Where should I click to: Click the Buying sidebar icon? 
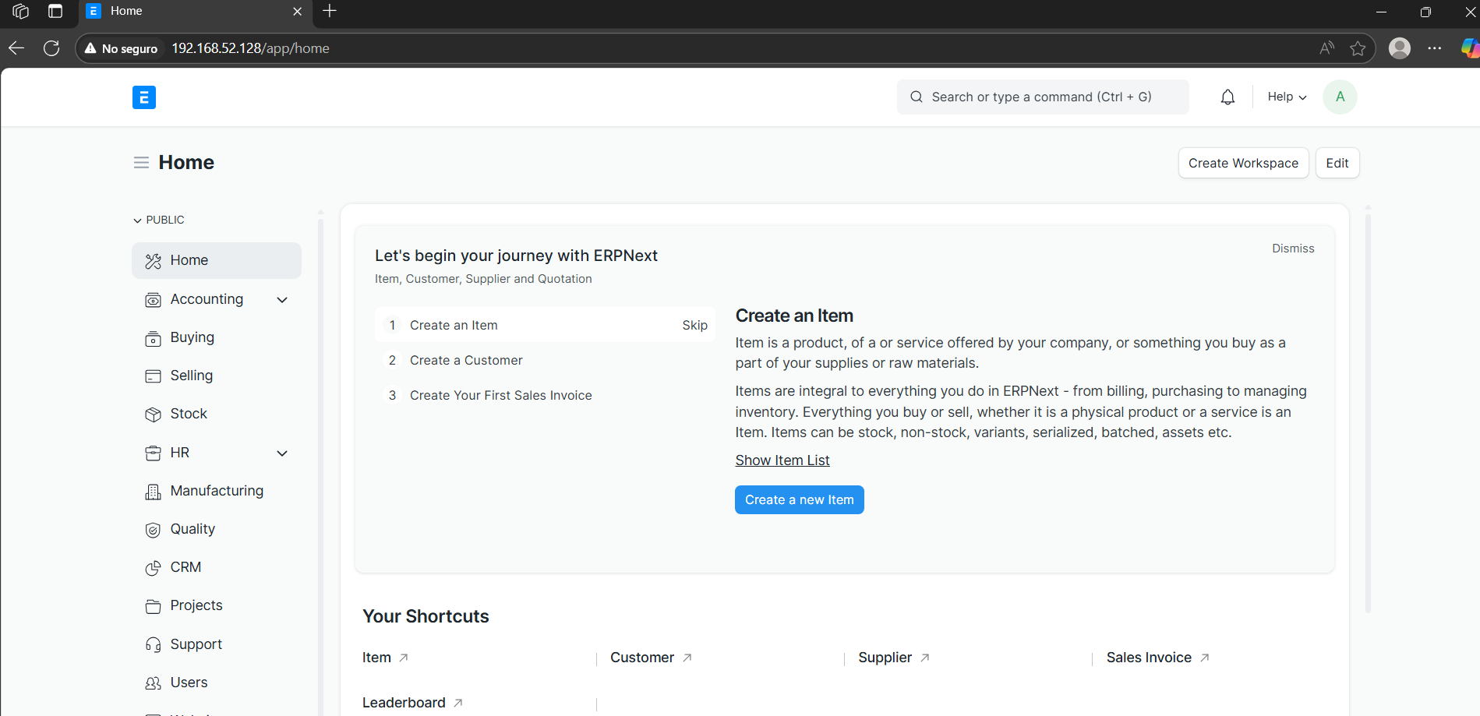154,338
